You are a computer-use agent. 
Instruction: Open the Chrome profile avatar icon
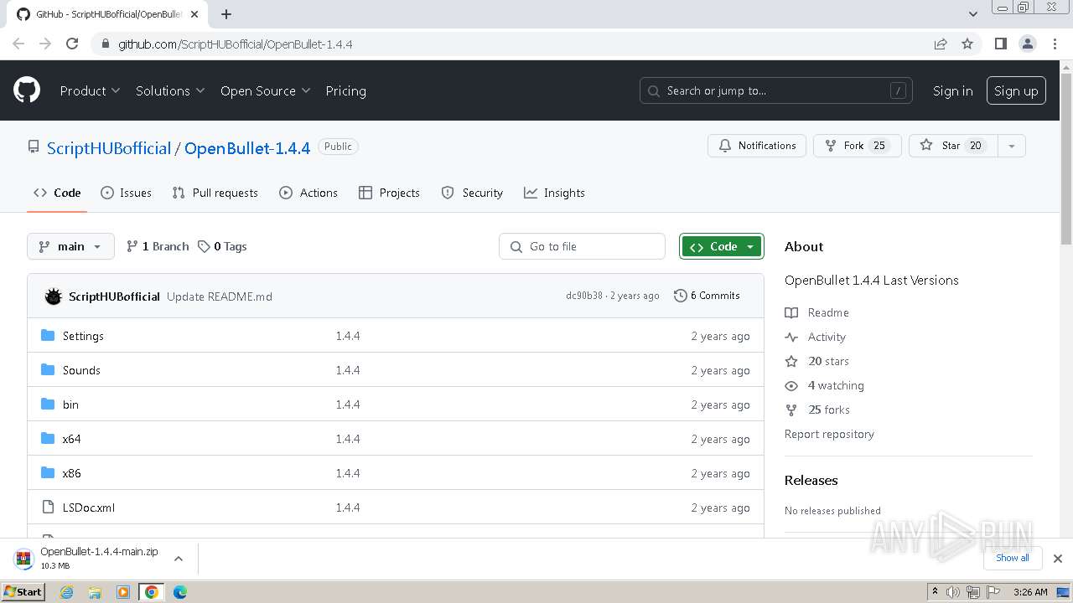[x=1028, y=44]
